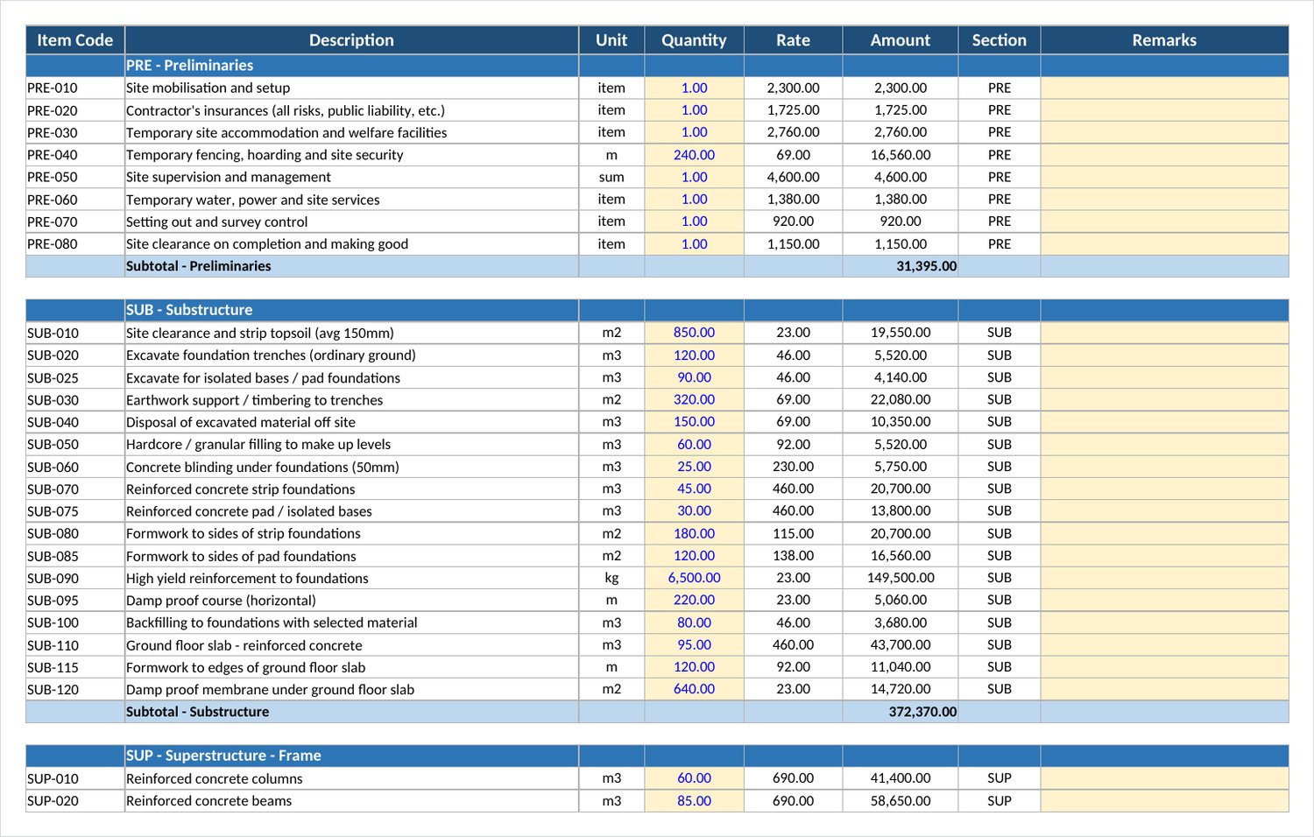Select the Remarks column header
Viewport: 1314px width, 837px height.
click(1164, 40)
